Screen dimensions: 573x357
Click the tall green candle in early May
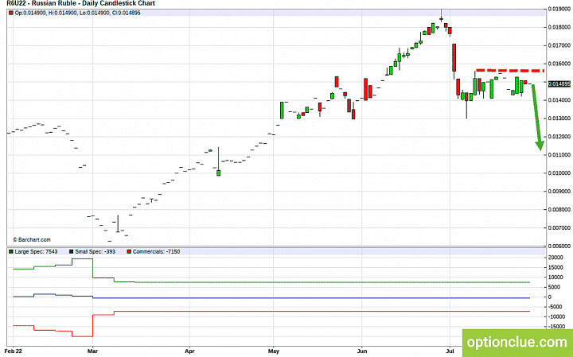pyautogui.click(x=282, y=111)
